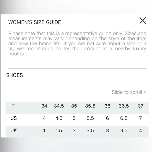Select IT size 35.5 cell
The height and width of the screenshot is (152, 152).
coord(90,106)
